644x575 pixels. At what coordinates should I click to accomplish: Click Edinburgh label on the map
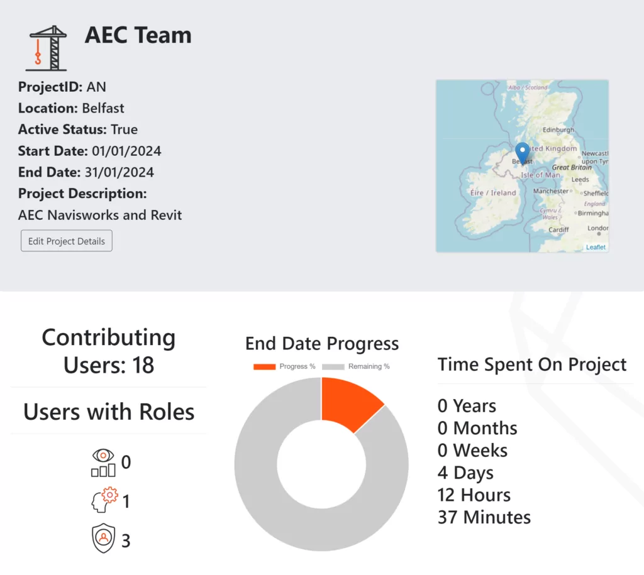coord(558,130)
